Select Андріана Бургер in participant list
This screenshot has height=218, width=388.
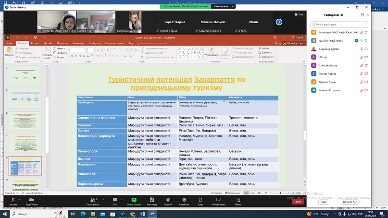click(339, 49)
